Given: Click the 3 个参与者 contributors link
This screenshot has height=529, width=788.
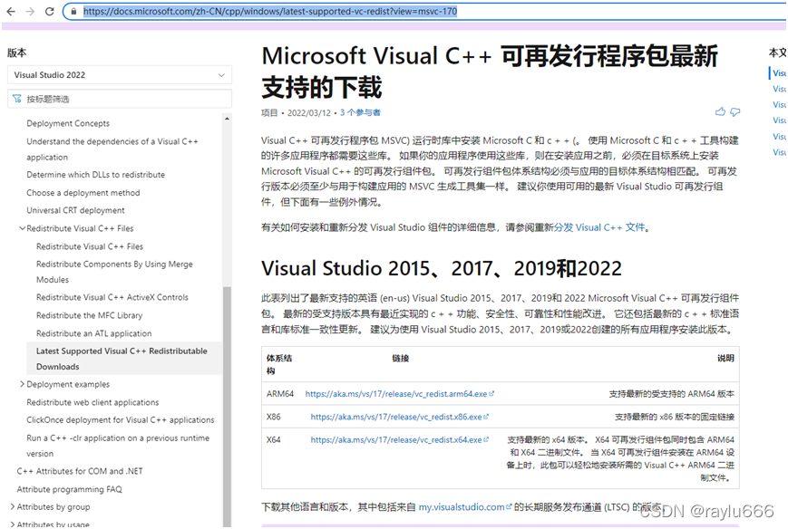Looking at the screenshot, I should coord(360,113).
